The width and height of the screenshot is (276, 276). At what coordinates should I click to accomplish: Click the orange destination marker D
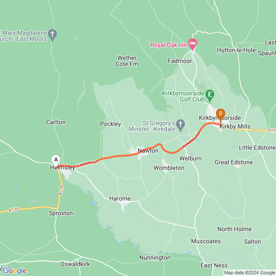point(220,114)
